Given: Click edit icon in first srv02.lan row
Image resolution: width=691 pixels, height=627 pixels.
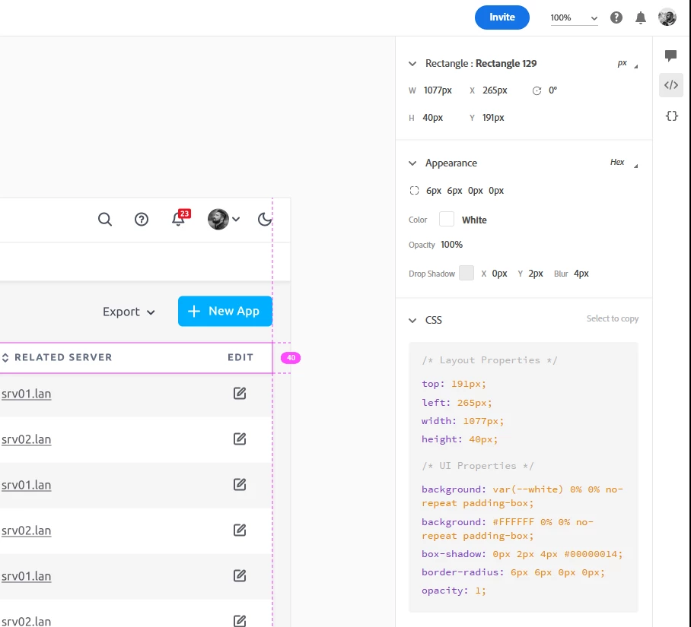Looking at the screenshot, I should pyautogui.click(x=240, y=439).
